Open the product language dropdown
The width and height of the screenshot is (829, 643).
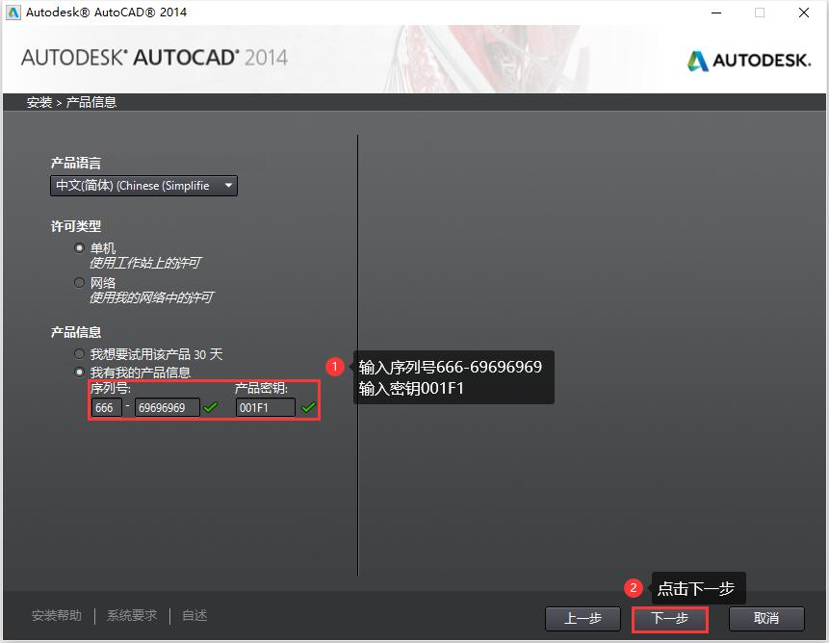tap(143, 186)
